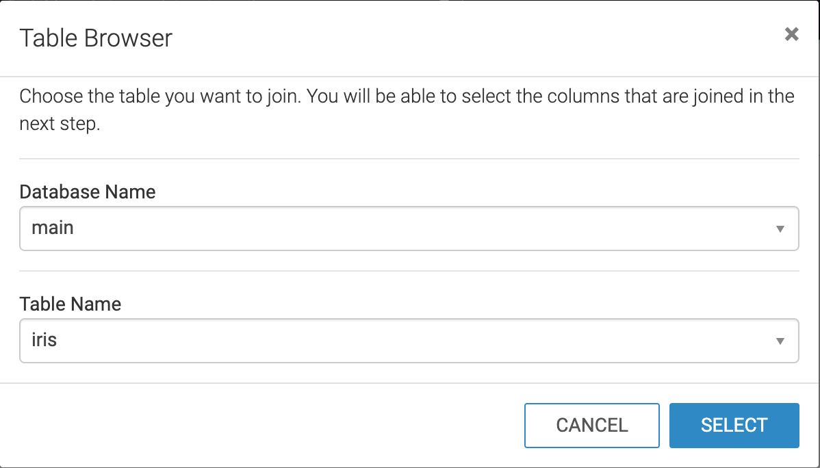
Task: Click the Table Name dropdown arrow
Action: coord(780,341)
